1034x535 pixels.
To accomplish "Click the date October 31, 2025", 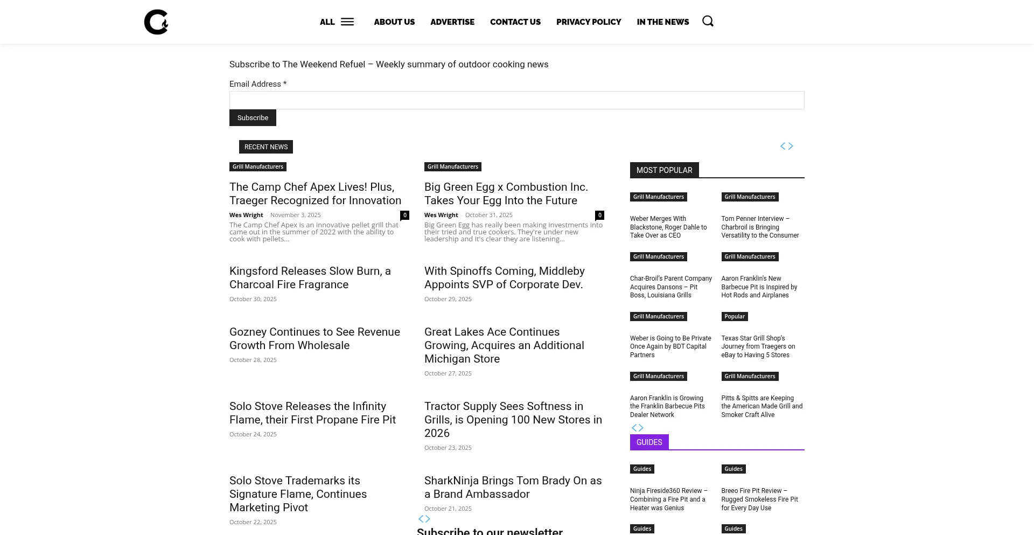I will (x=489, y=215).
